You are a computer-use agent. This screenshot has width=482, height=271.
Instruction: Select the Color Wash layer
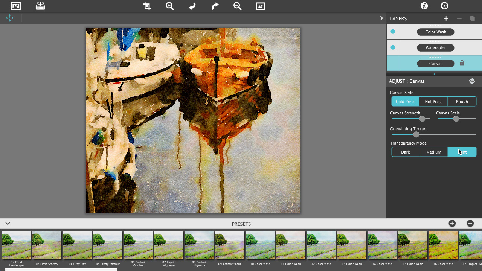436,32
